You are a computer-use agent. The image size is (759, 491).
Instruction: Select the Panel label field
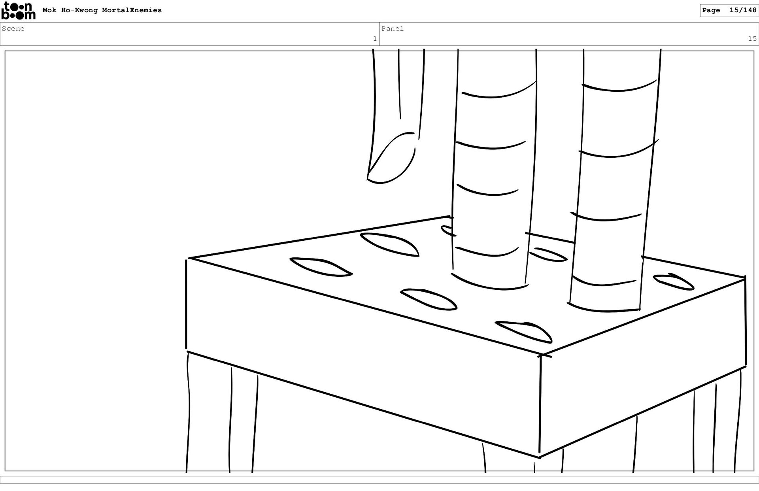click(x=393, y=28)
